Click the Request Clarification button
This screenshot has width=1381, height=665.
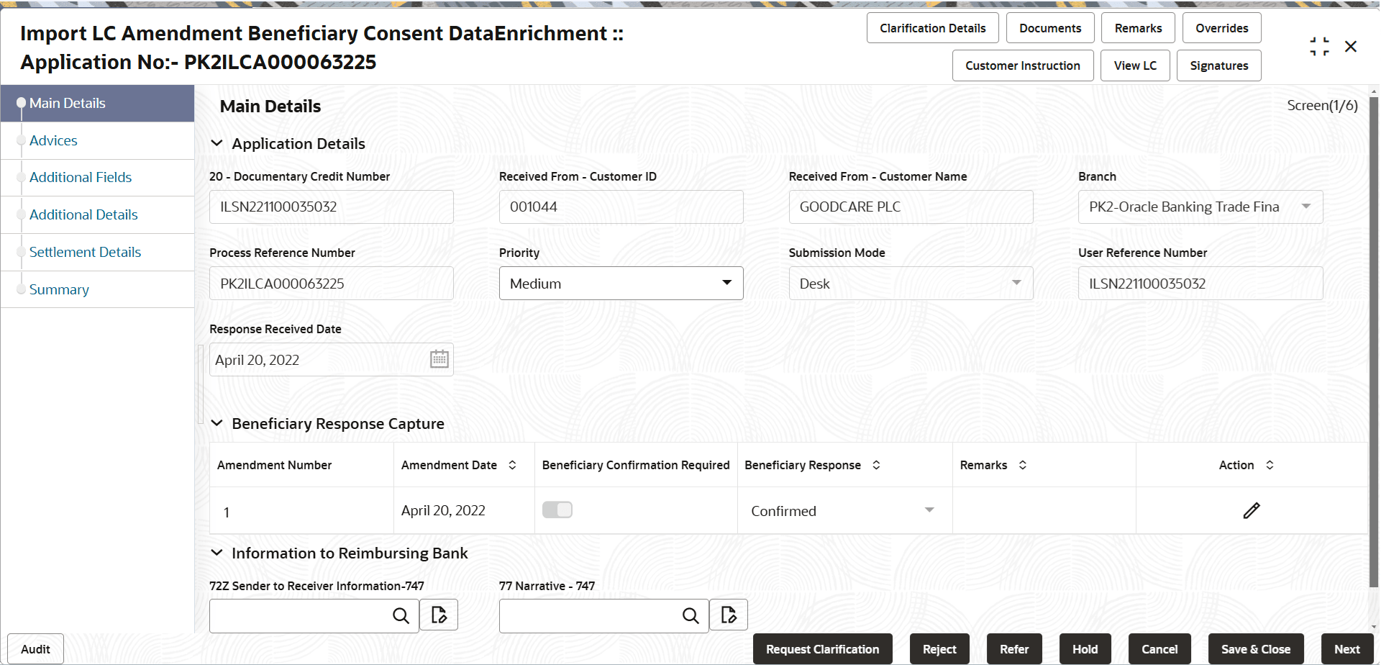tap(822, 649)
